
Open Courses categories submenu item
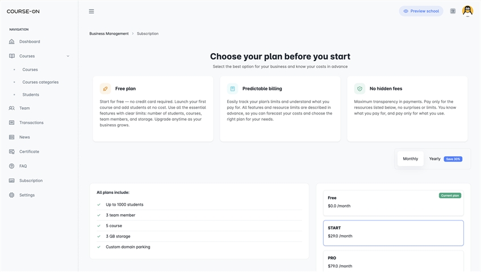(x=40, y=82)
